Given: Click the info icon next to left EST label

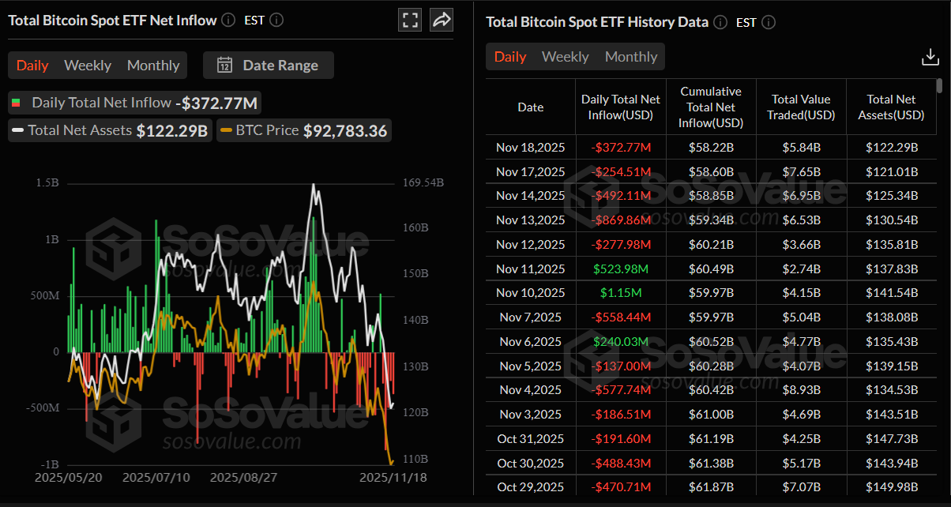Looking at the screenshot, I should (x=275, y=20).
